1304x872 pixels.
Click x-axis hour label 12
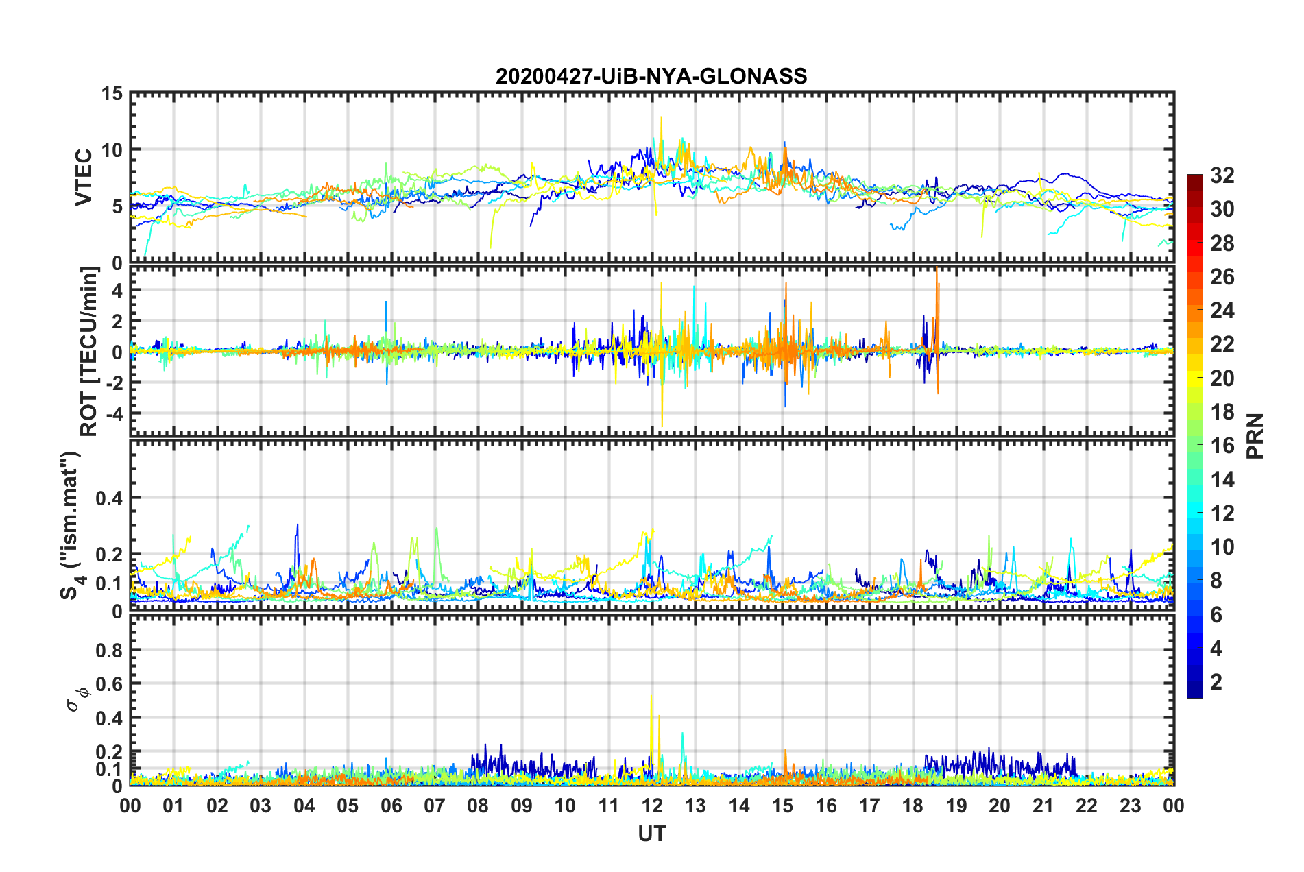pyautogui.click(x=652, y=806)
